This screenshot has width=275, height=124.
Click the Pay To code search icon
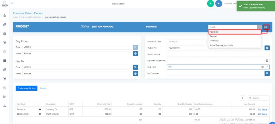[135, 67]
